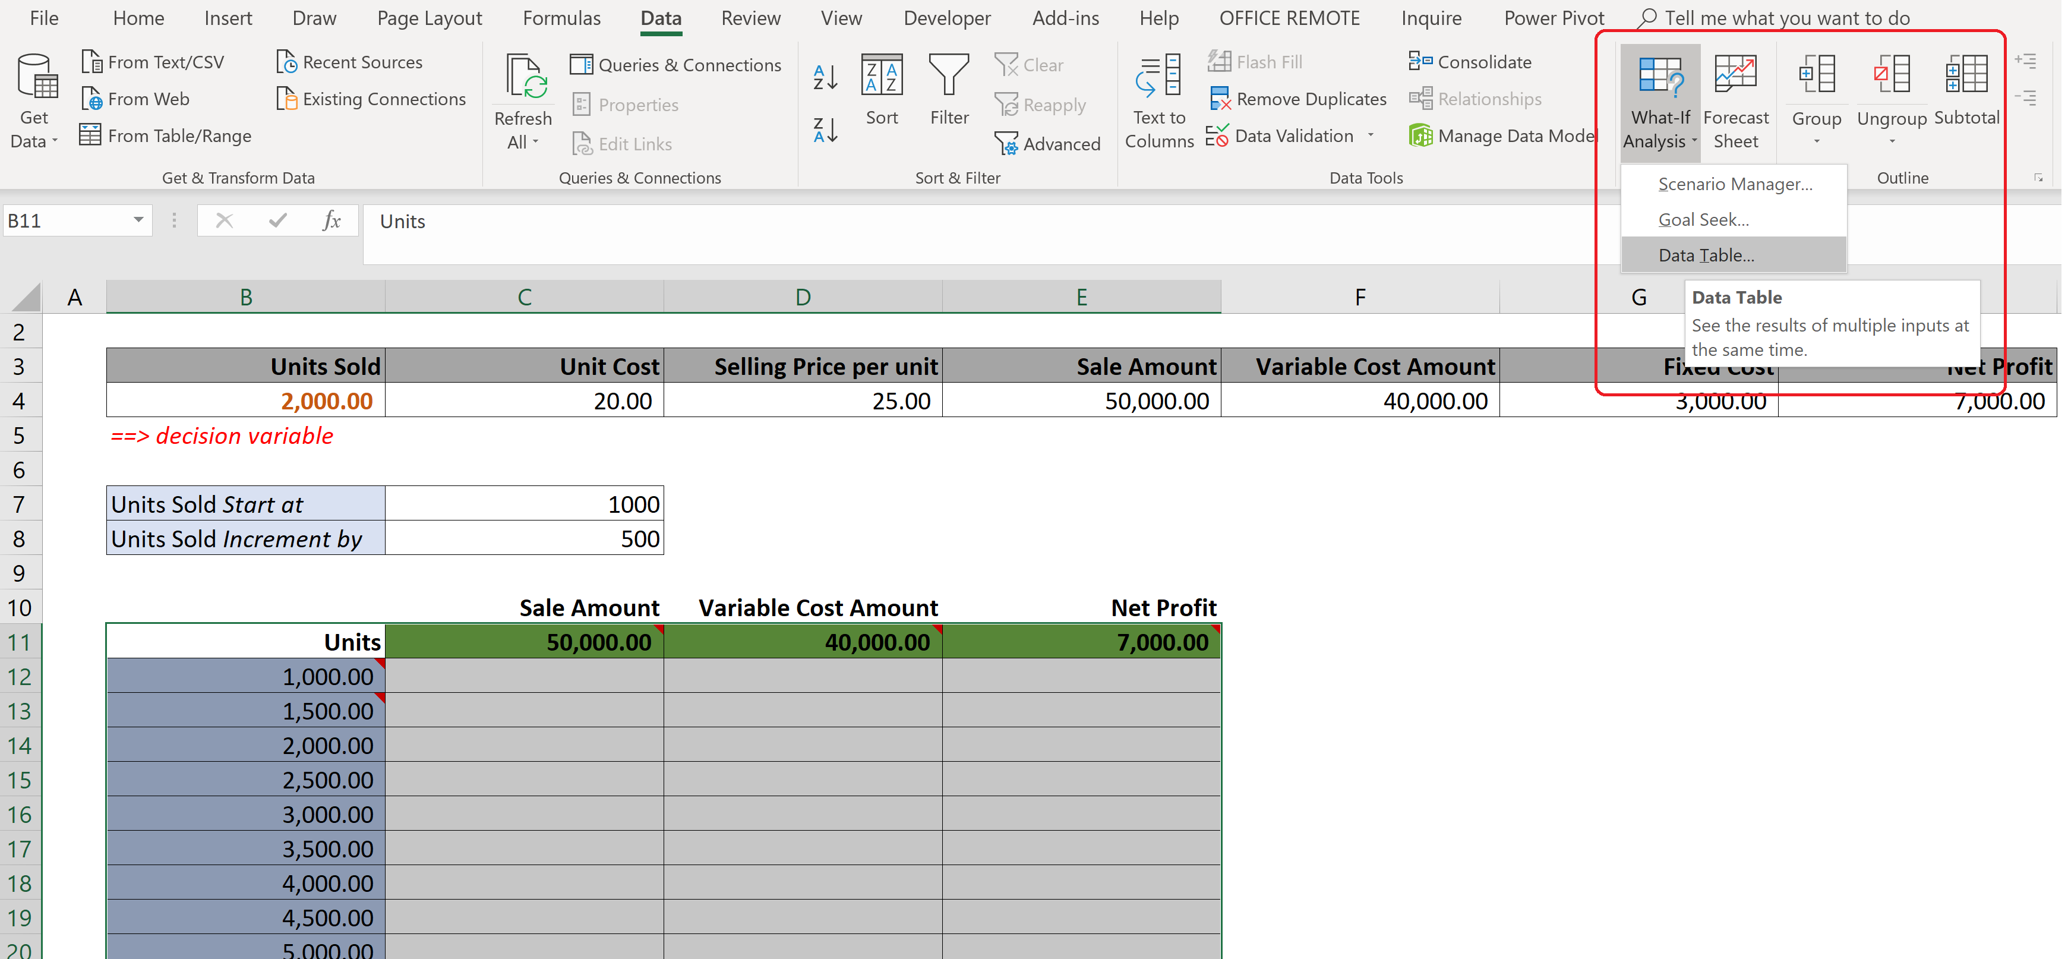Switch to the Page Layout tab

[x=430, y=18]
